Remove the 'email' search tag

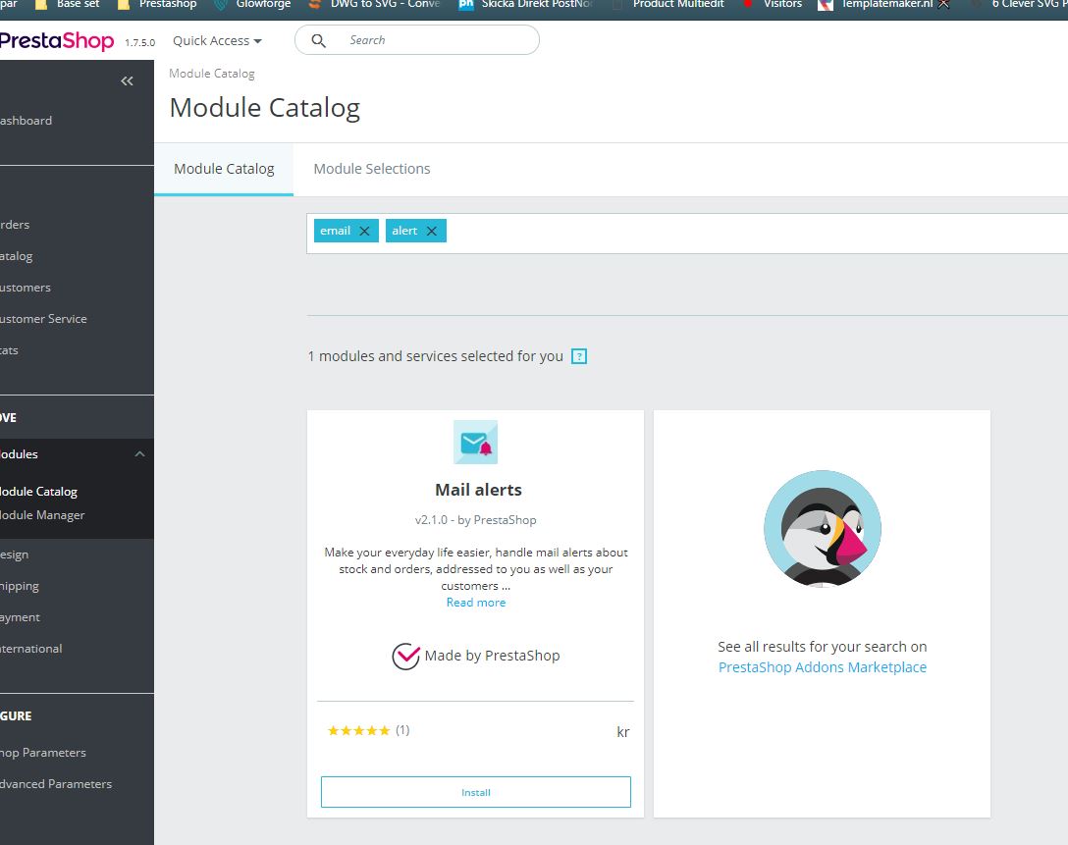(x=364, y=231)
